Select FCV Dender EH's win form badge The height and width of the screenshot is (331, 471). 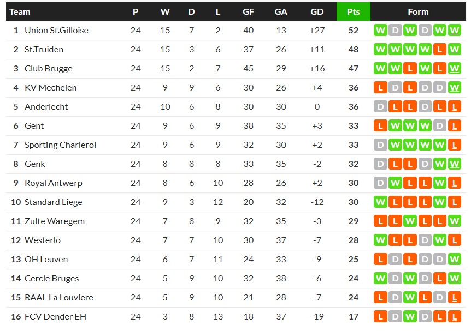410,317
